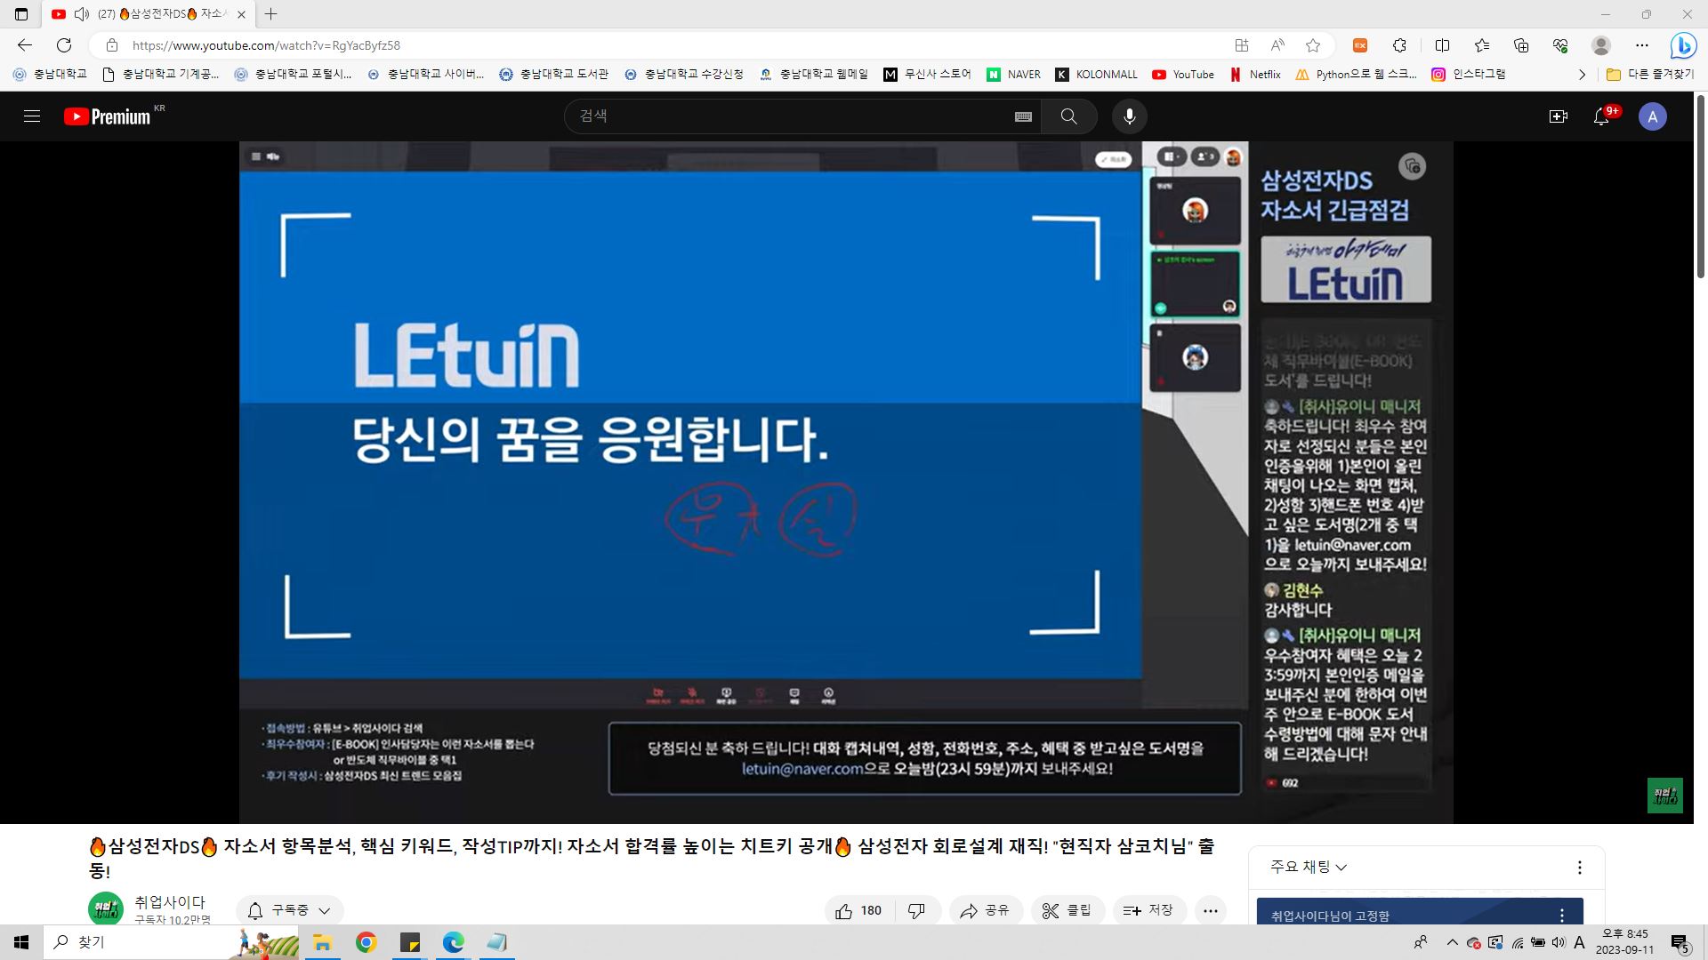View site information lock icon

(x=111, y=45)
